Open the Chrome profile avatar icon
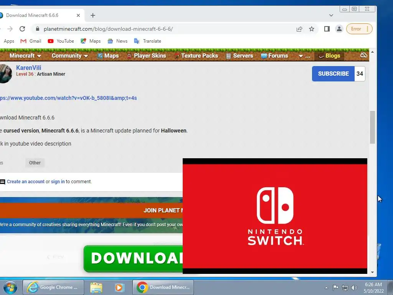393x295 pixels. click(x=339, y=29)
